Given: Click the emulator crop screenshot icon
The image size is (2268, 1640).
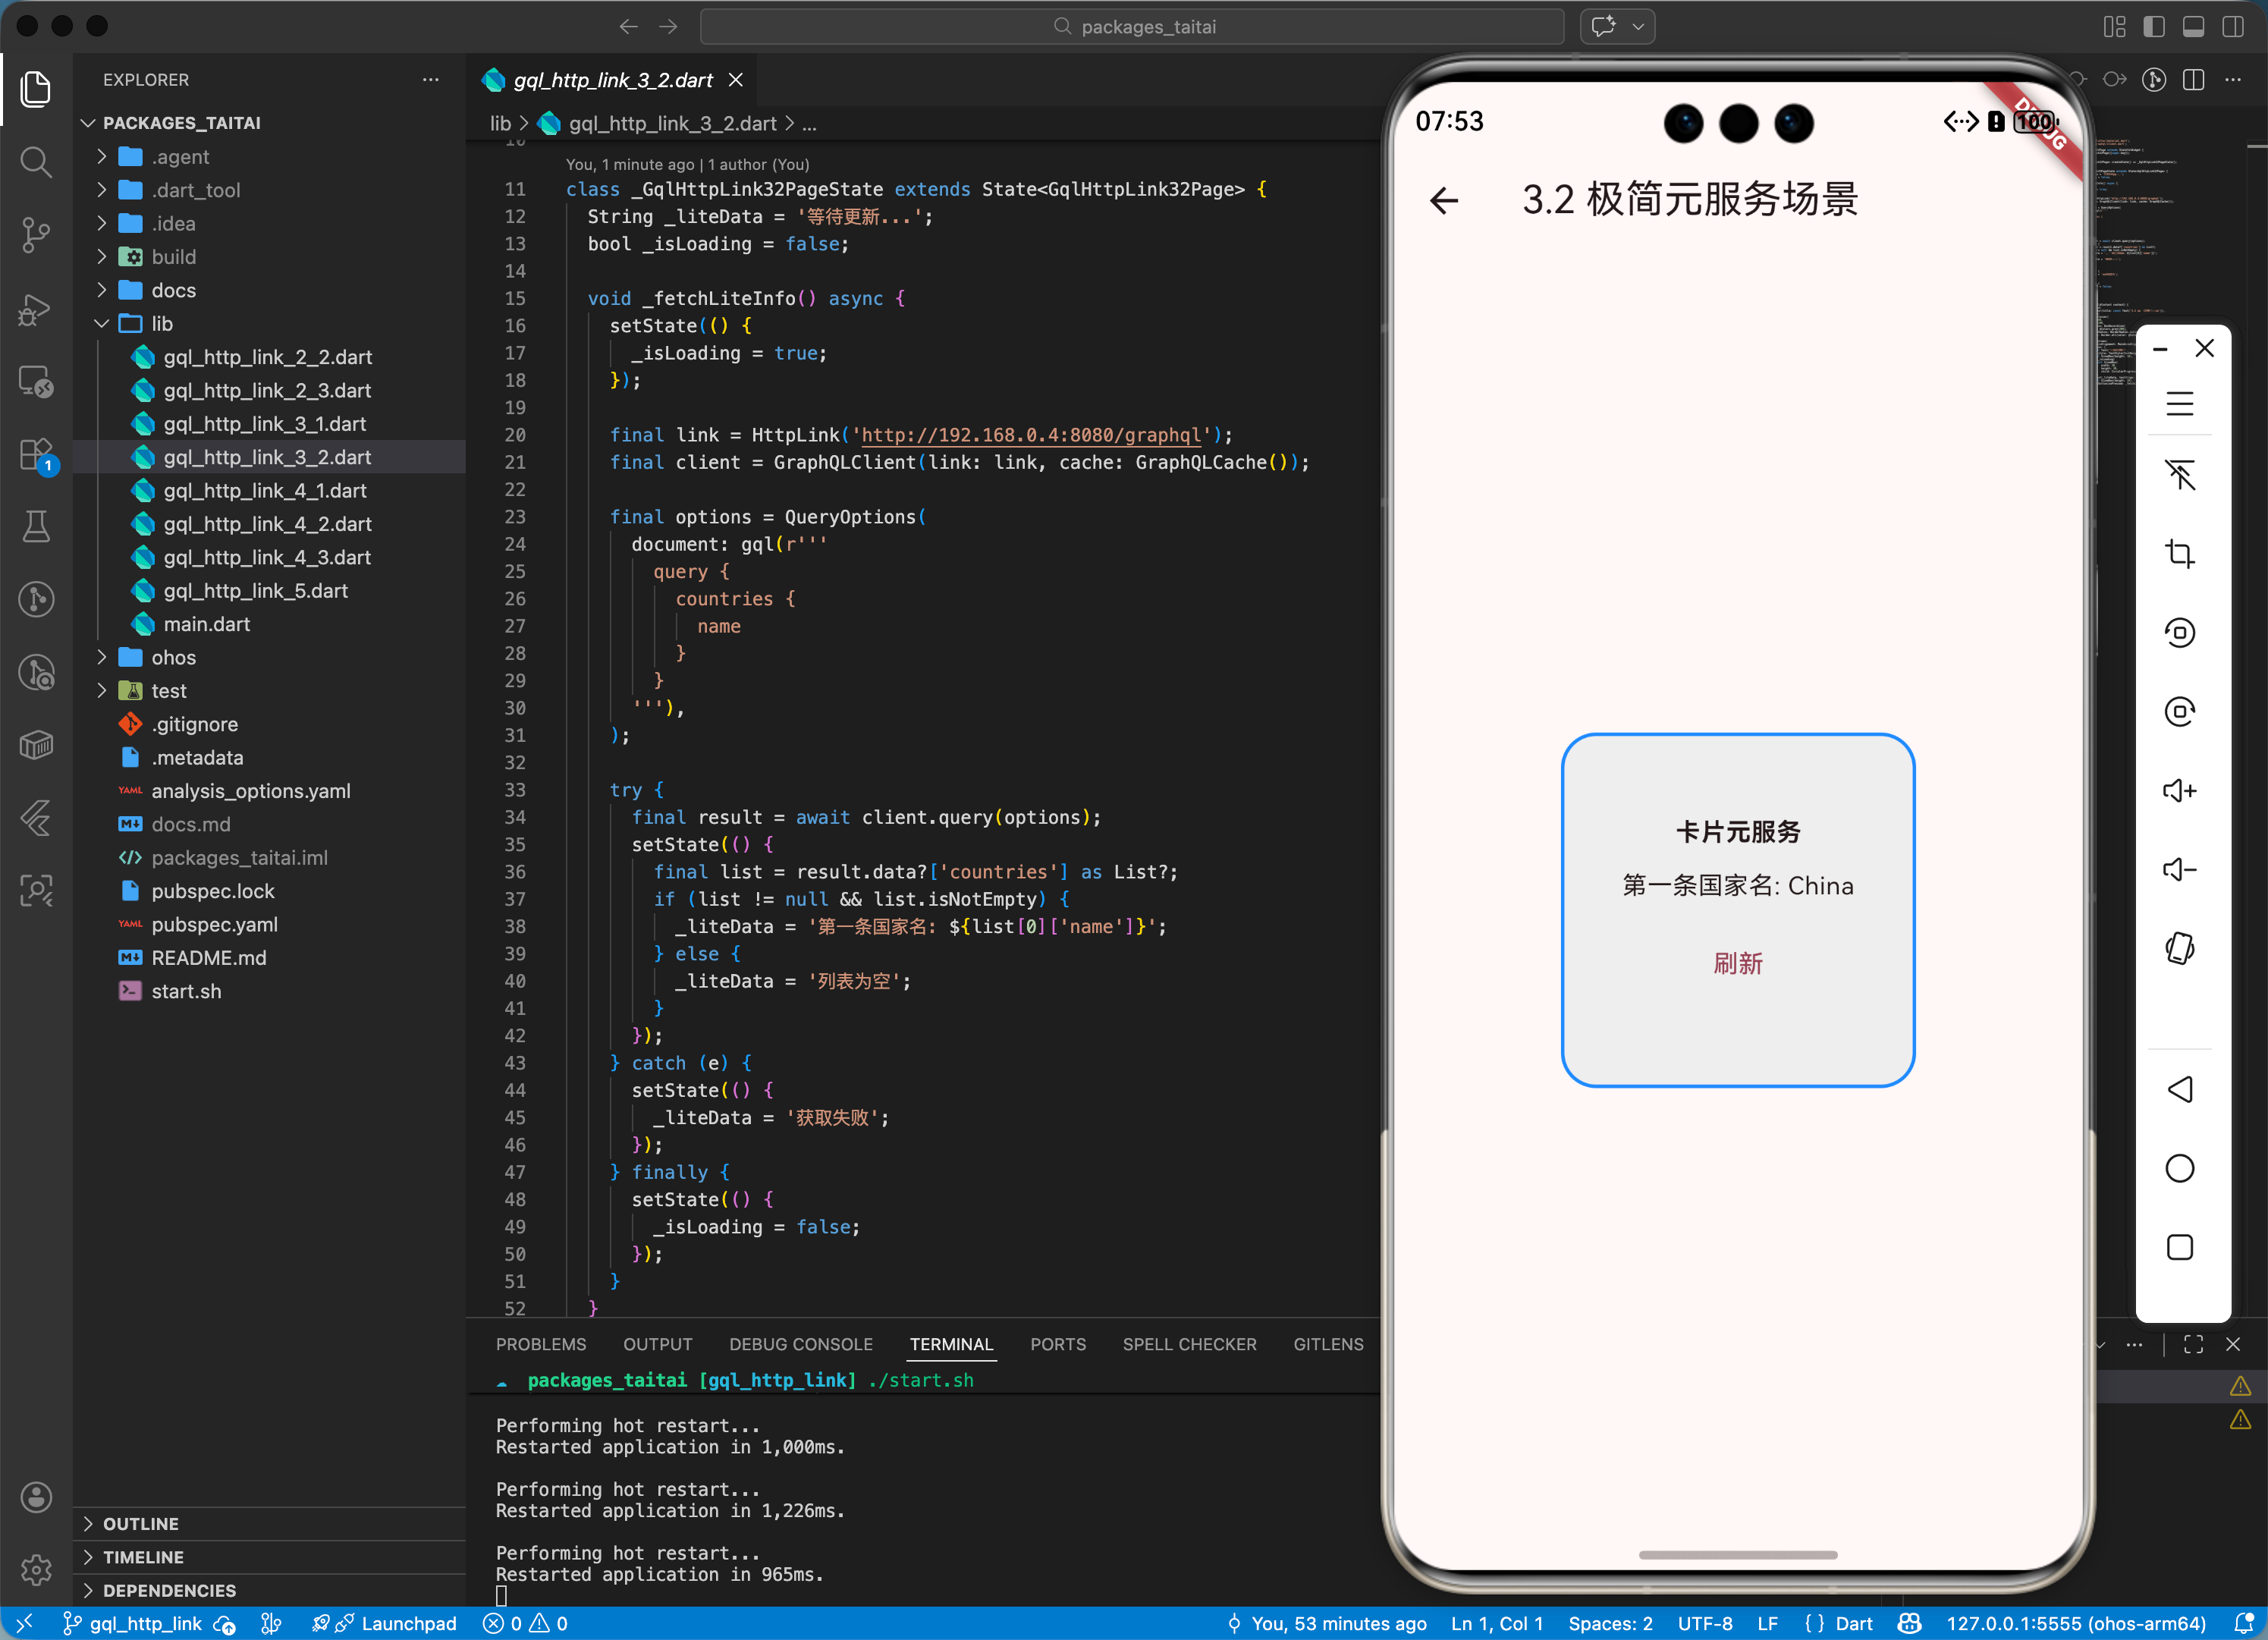Looking at the screenshot, I should click(x=2179, y=553).
